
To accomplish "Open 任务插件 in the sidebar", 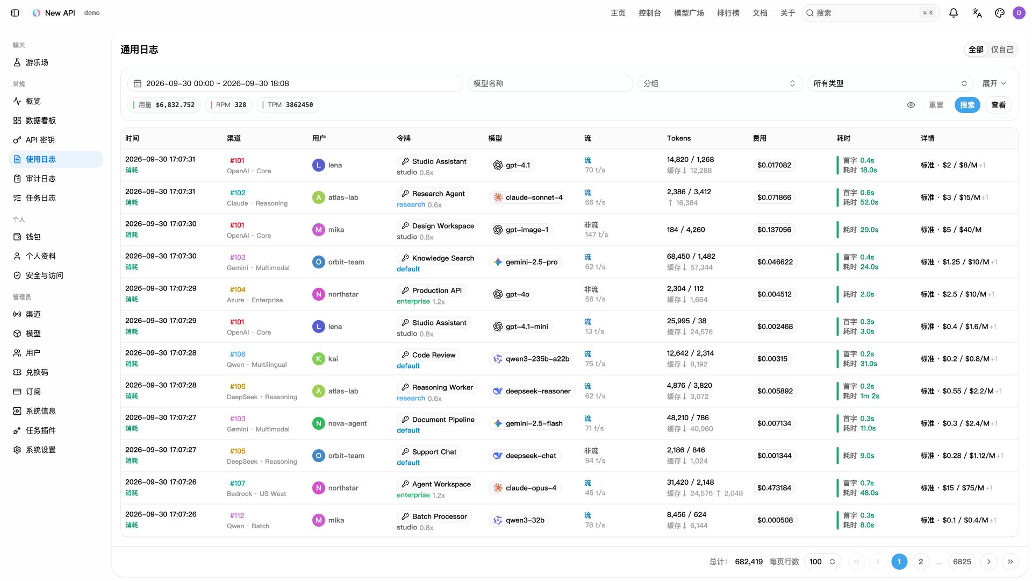I will (x=56, y=430).
